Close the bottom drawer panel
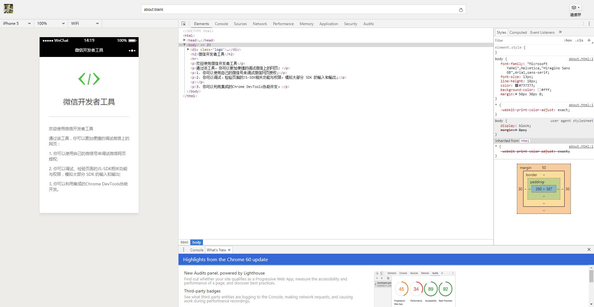The image size is (594, 307). pos(589,249)
